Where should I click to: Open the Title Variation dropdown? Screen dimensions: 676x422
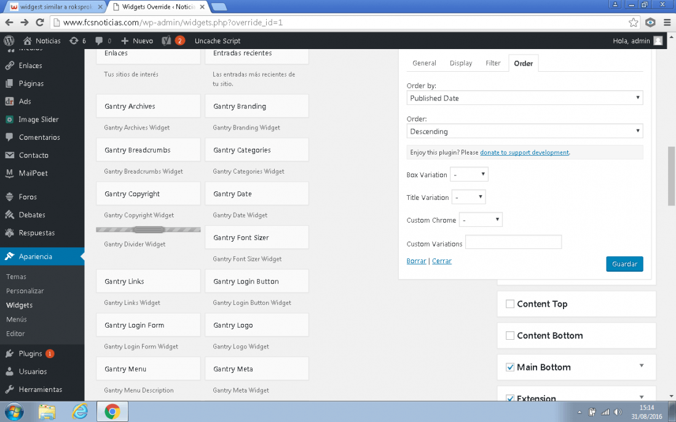tap(469, 197)
